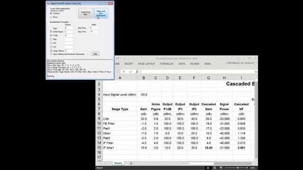Click the Excel zoom slider handle
Screen dimensions: 303x170
coord(238,168)
